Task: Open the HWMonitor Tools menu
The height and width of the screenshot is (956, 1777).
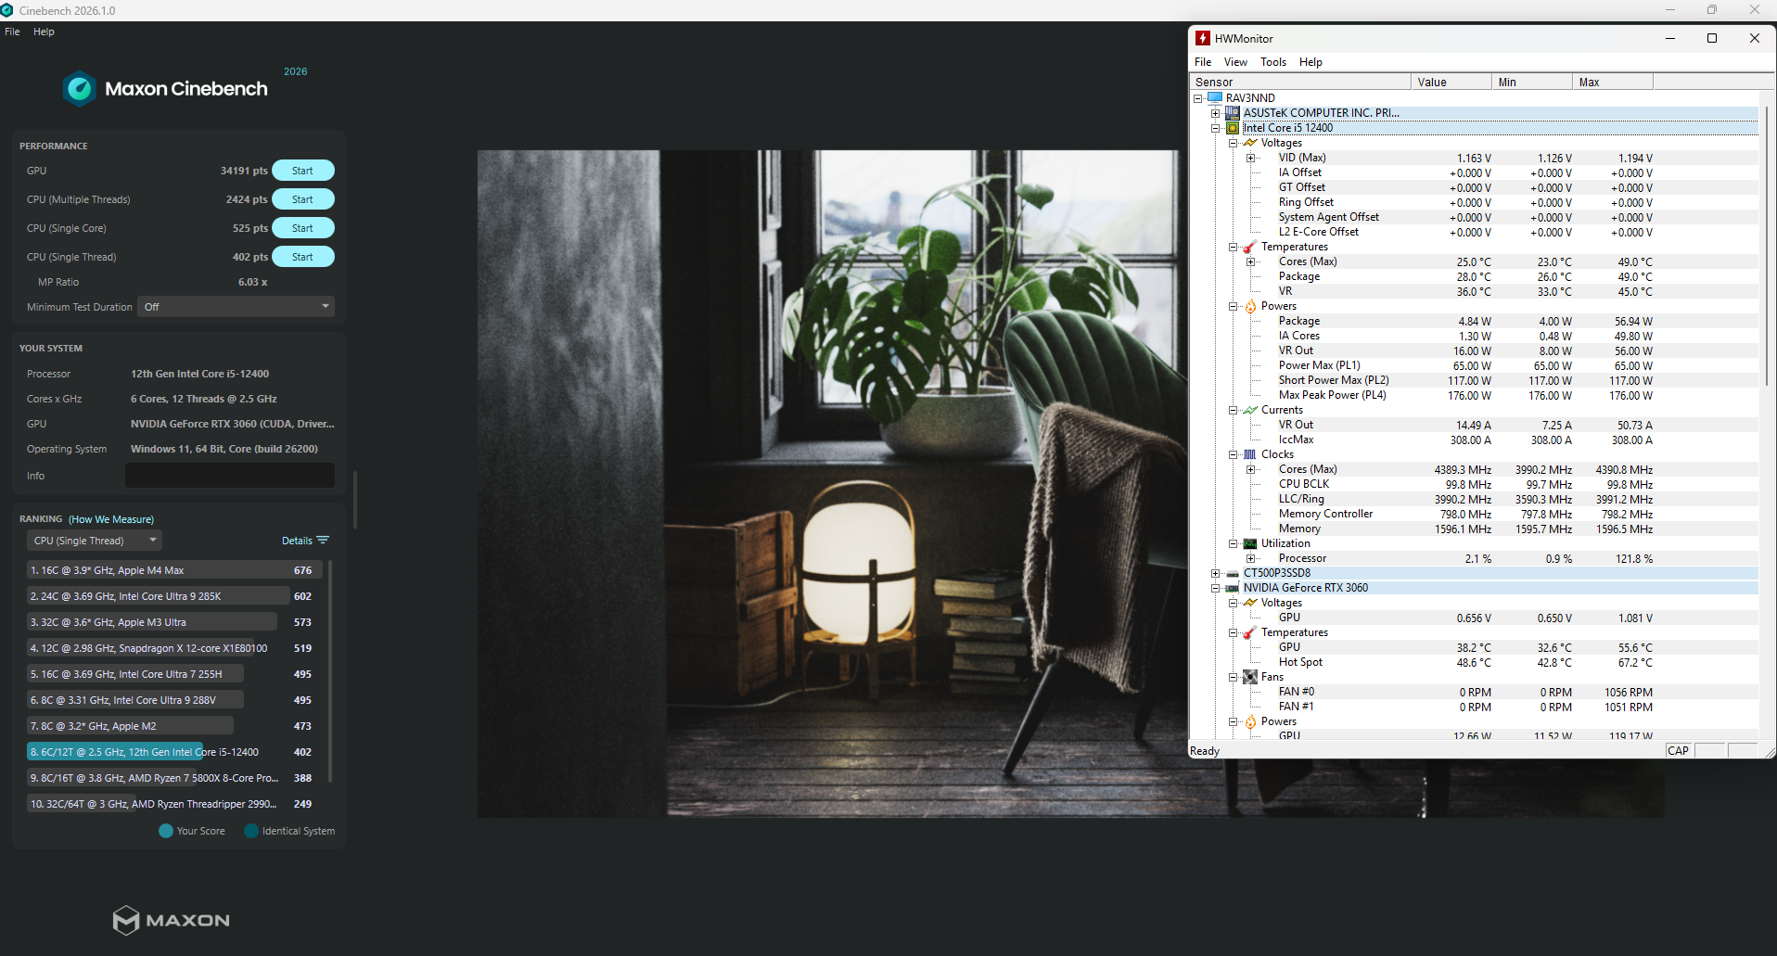Action: click(1273, 62)
